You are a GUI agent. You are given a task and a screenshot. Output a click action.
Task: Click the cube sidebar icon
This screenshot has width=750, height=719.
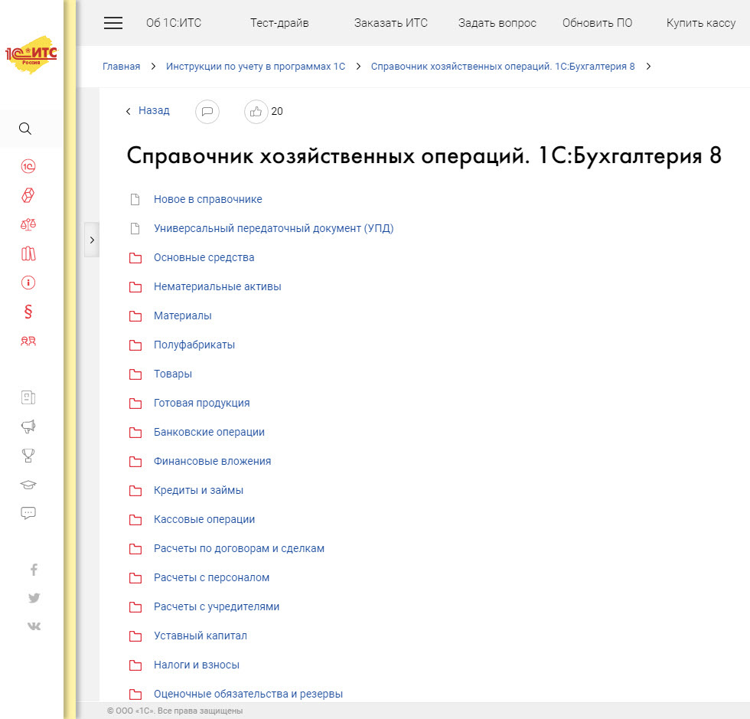click(x=28, y=195)
